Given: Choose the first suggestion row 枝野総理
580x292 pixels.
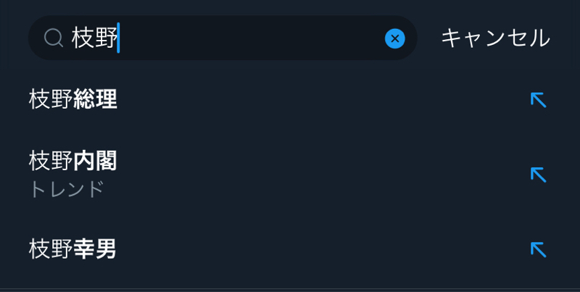Looking at the screenshot, I should pos(217,100).
